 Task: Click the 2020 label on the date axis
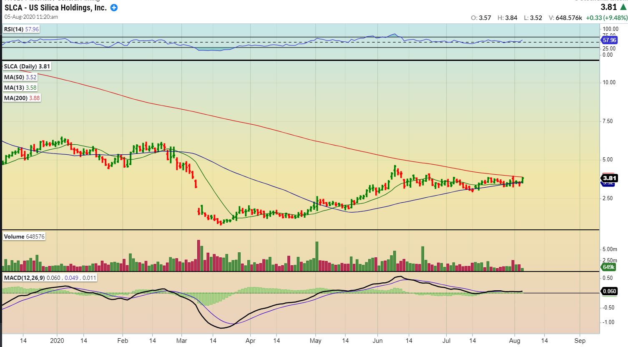tap(57, 341)
